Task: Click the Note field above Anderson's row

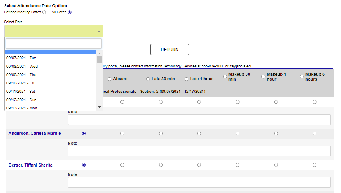Action: 199,120
